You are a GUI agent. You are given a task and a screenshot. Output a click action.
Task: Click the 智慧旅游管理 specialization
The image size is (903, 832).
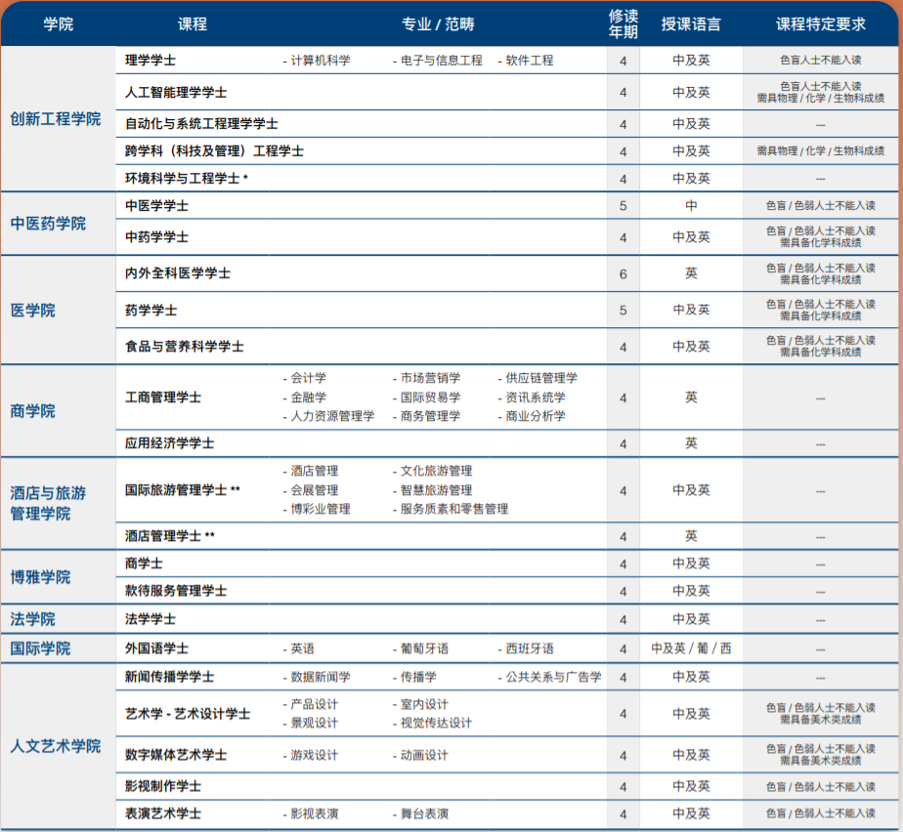433,490
